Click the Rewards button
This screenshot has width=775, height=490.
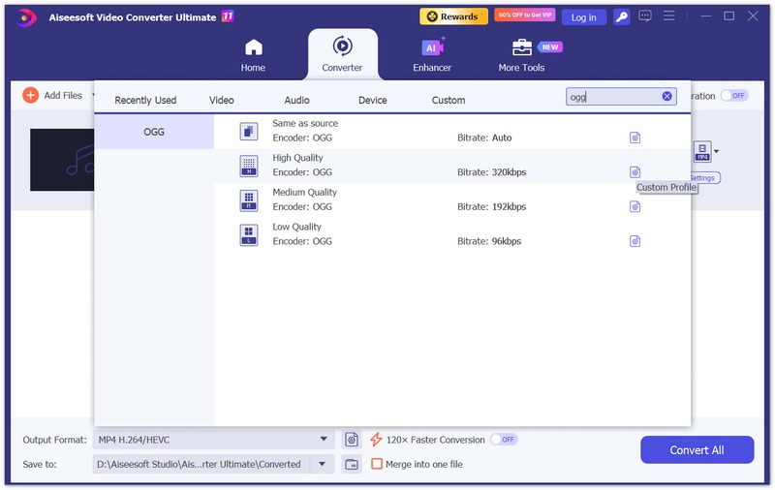coord(453,16)
